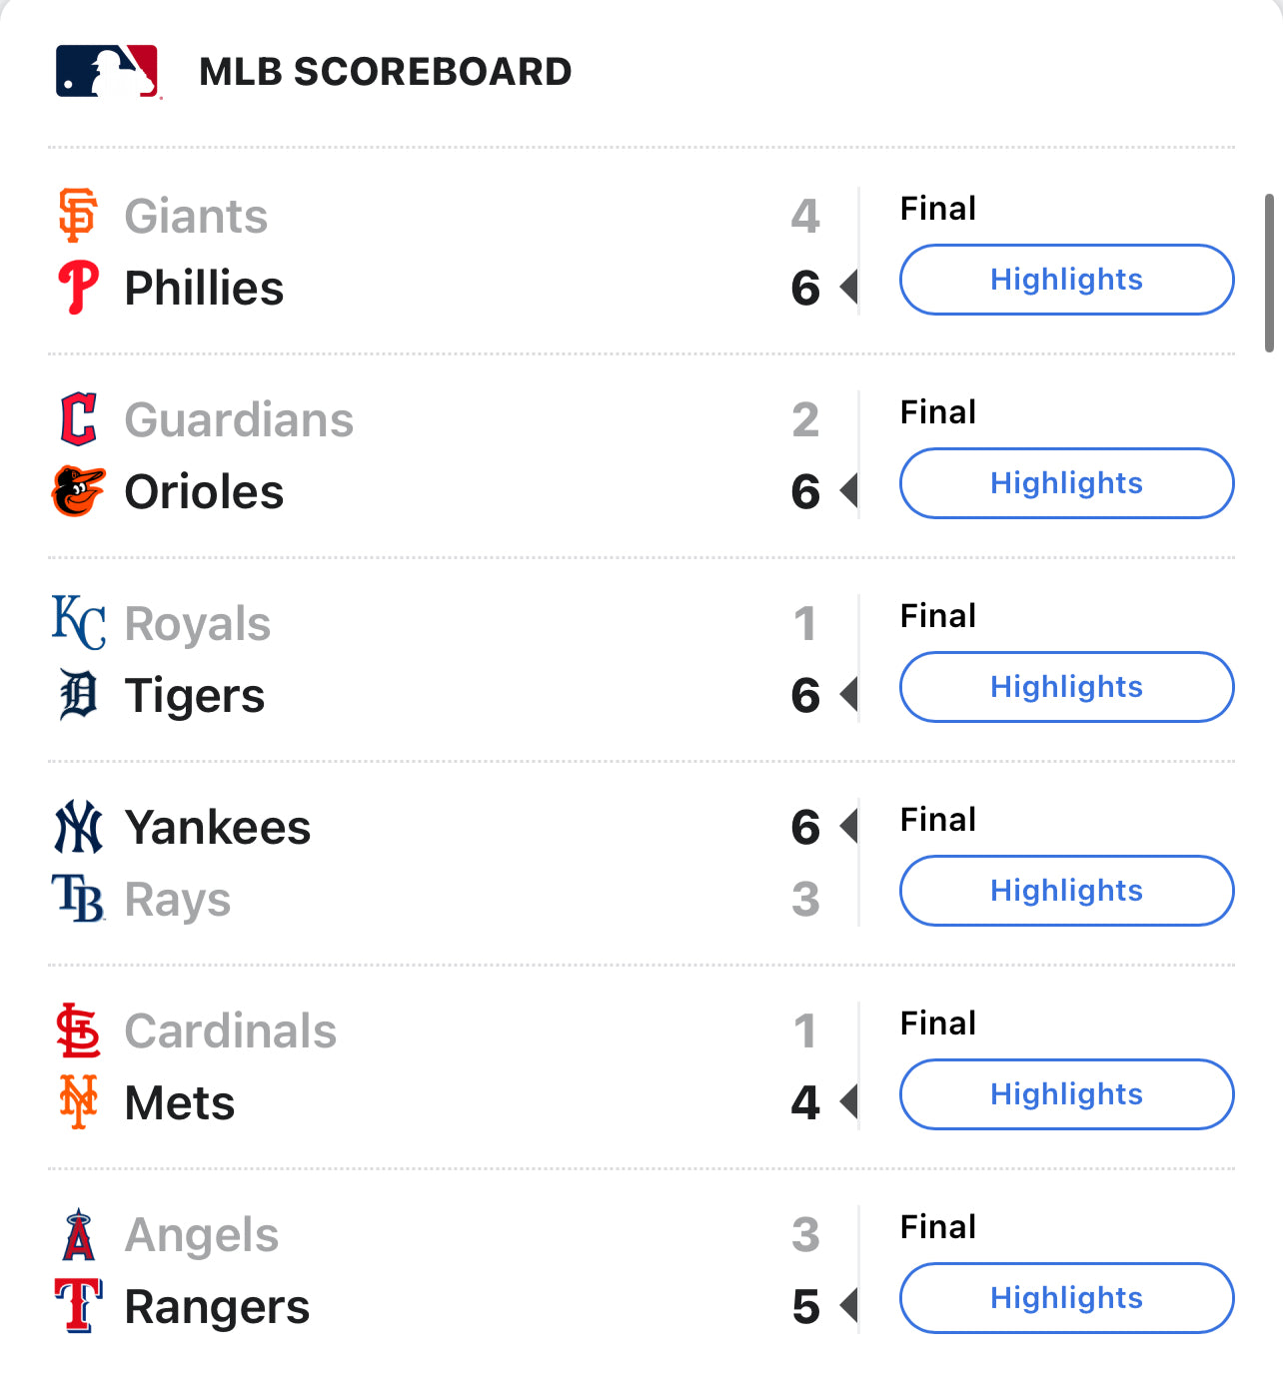Click the Giants team logo
This screenshot has height=1375, width=1283.
click(x=78, y=216)
